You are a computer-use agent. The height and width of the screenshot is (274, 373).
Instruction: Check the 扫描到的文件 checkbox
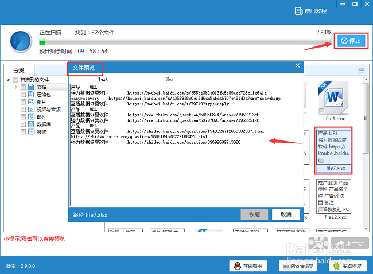pos(15,80)
